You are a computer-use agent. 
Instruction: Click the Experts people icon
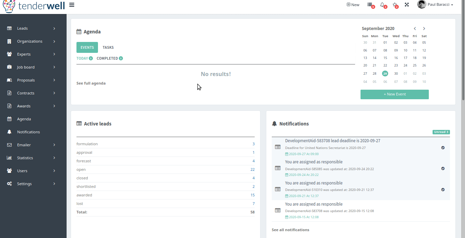point(10,54)
